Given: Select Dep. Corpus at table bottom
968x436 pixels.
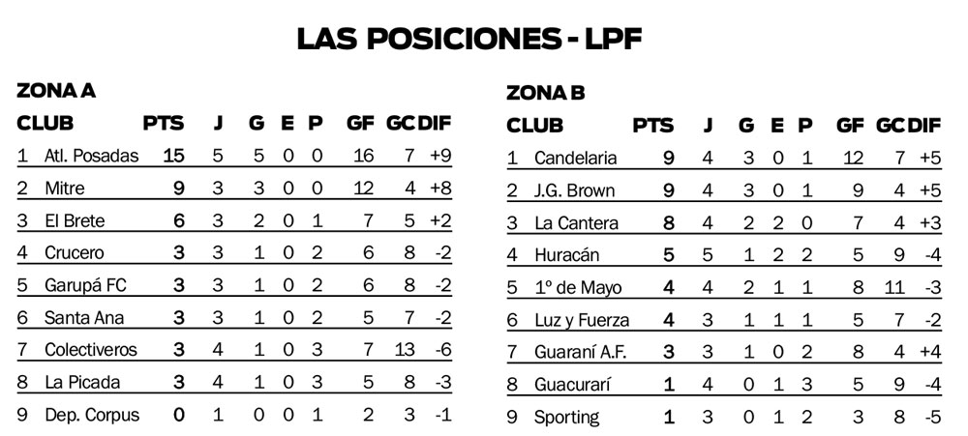Looking at the screenshot, I should pos(92,415).
